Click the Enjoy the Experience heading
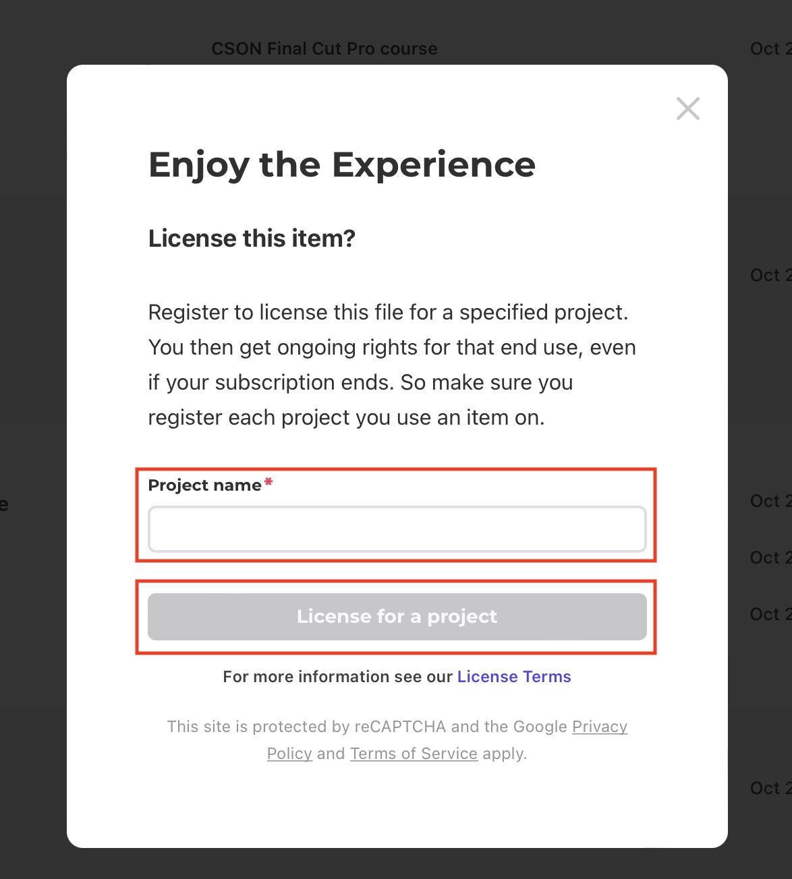The height and width of the screenshot is (879, 792). click(342, 165)
